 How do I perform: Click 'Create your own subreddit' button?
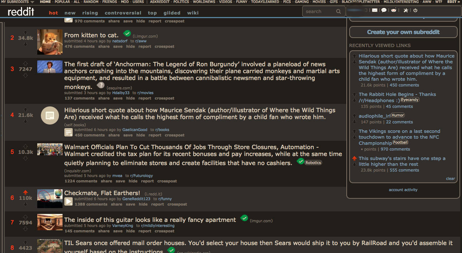(x=403, y=32)
